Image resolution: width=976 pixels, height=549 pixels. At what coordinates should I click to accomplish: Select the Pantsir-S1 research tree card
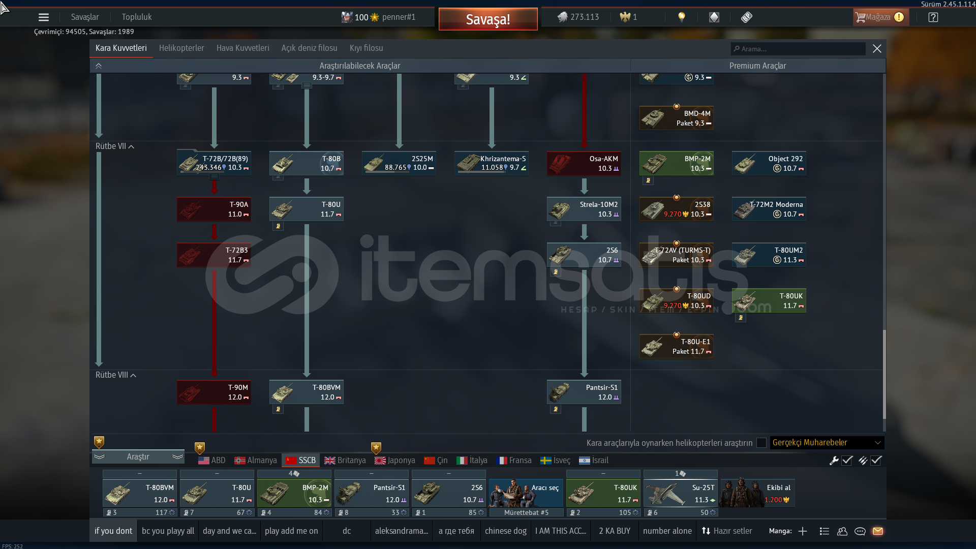(584, 392)
